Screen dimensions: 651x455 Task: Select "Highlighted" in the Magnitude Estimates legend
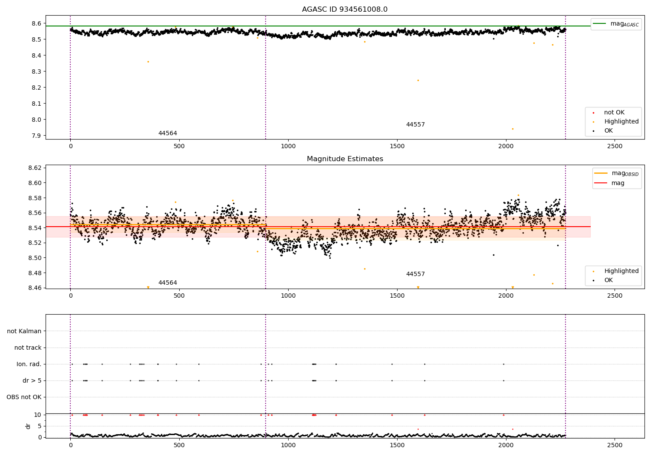click(x=621, y=271)
